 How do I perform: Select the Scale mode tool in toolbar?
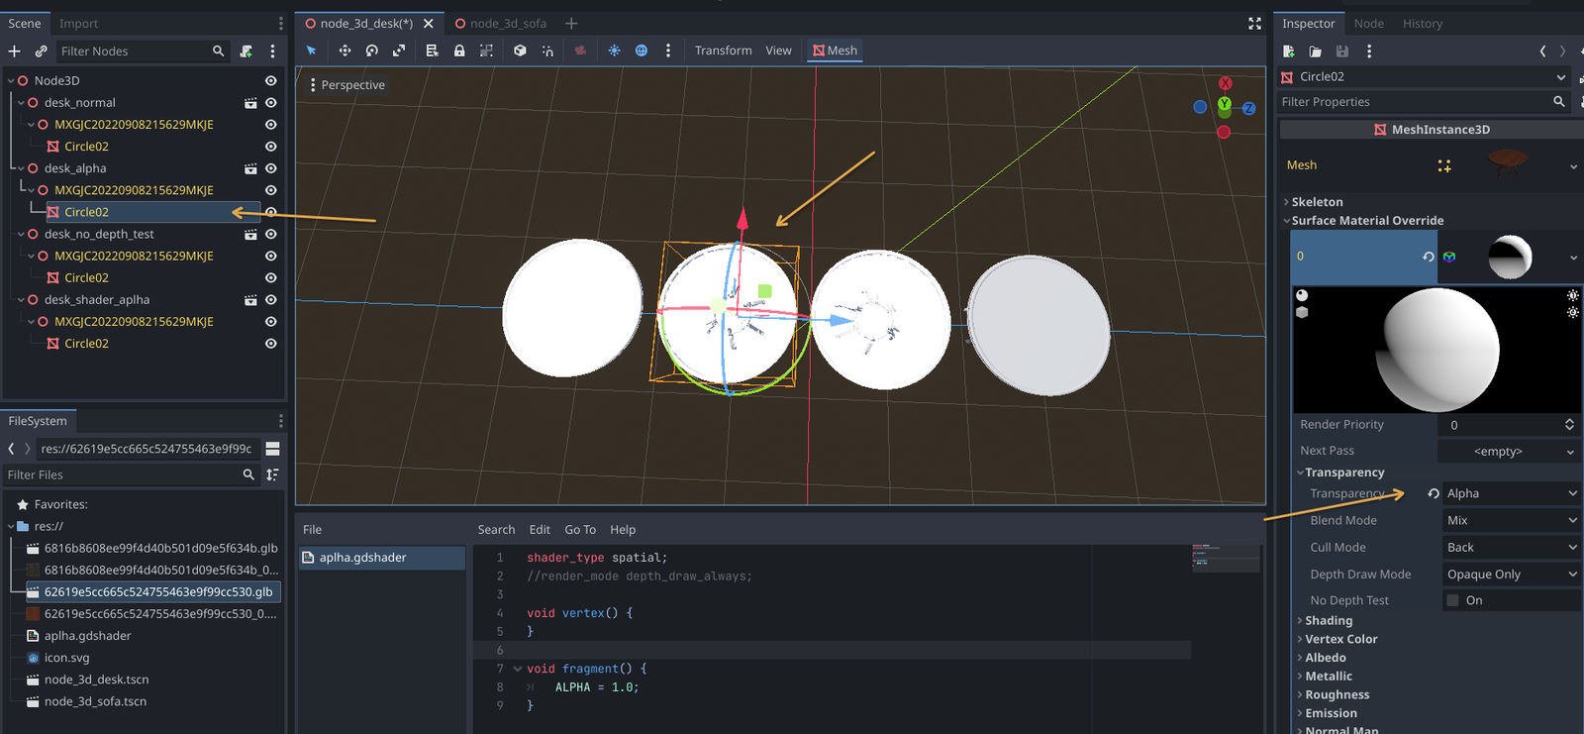pos(399,51)
